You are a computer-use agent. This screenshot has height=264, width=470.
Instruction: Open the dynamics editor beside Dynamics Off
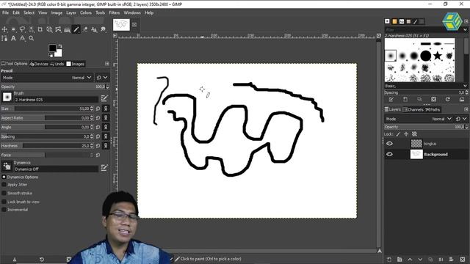(x=104, y=168)
